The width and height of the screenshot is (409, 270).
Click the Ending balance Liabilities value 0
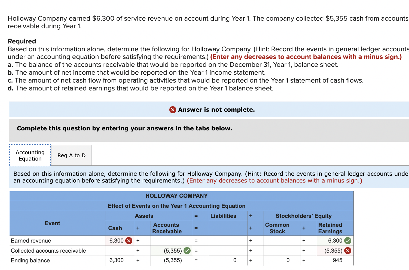[x=235, y=260]
